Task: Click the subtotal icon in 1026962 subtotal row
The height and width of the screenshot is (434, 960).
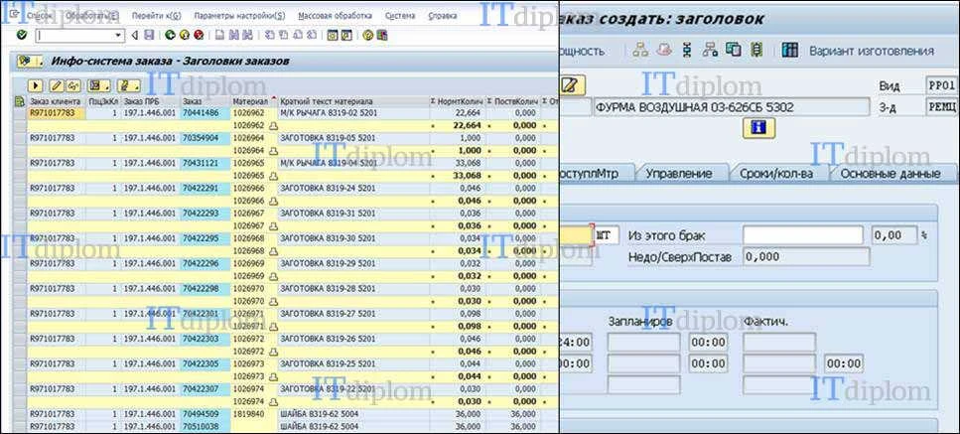Action: click(x=274, y=125)
